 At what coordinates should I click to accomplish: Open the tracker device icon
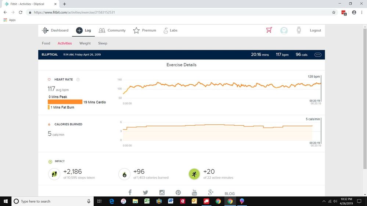pyautogui.click(x=299, y=30)
